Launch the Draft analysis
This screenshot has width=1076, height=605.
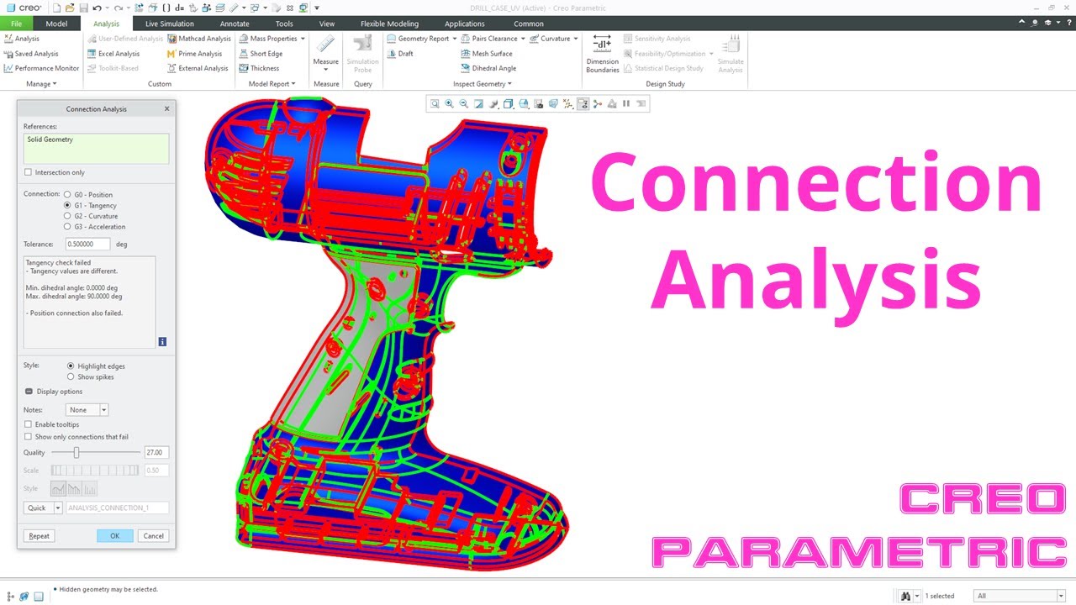[x=400, y=54]
